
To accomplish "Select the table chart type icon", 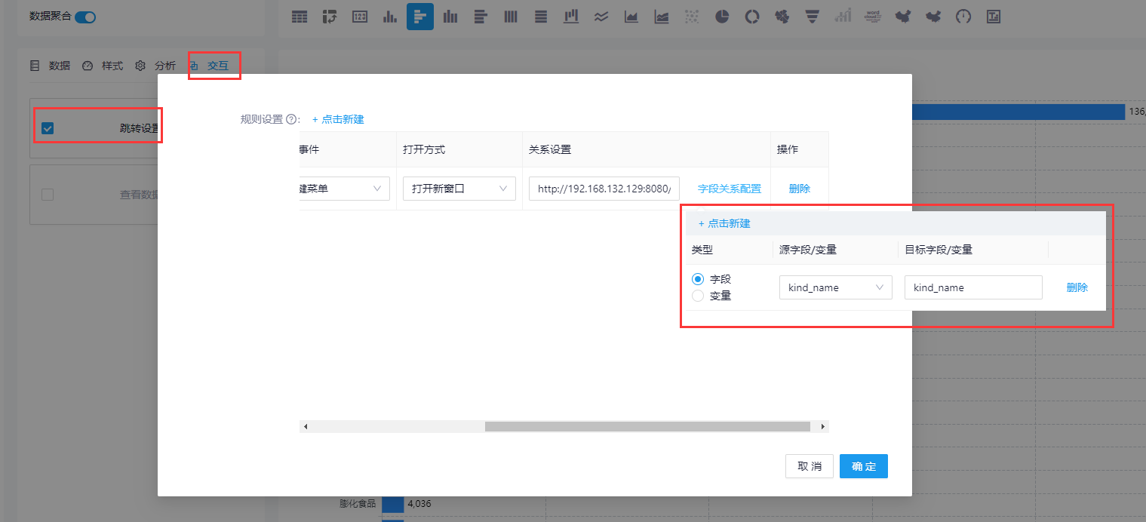I will click(x=299, y=16).
